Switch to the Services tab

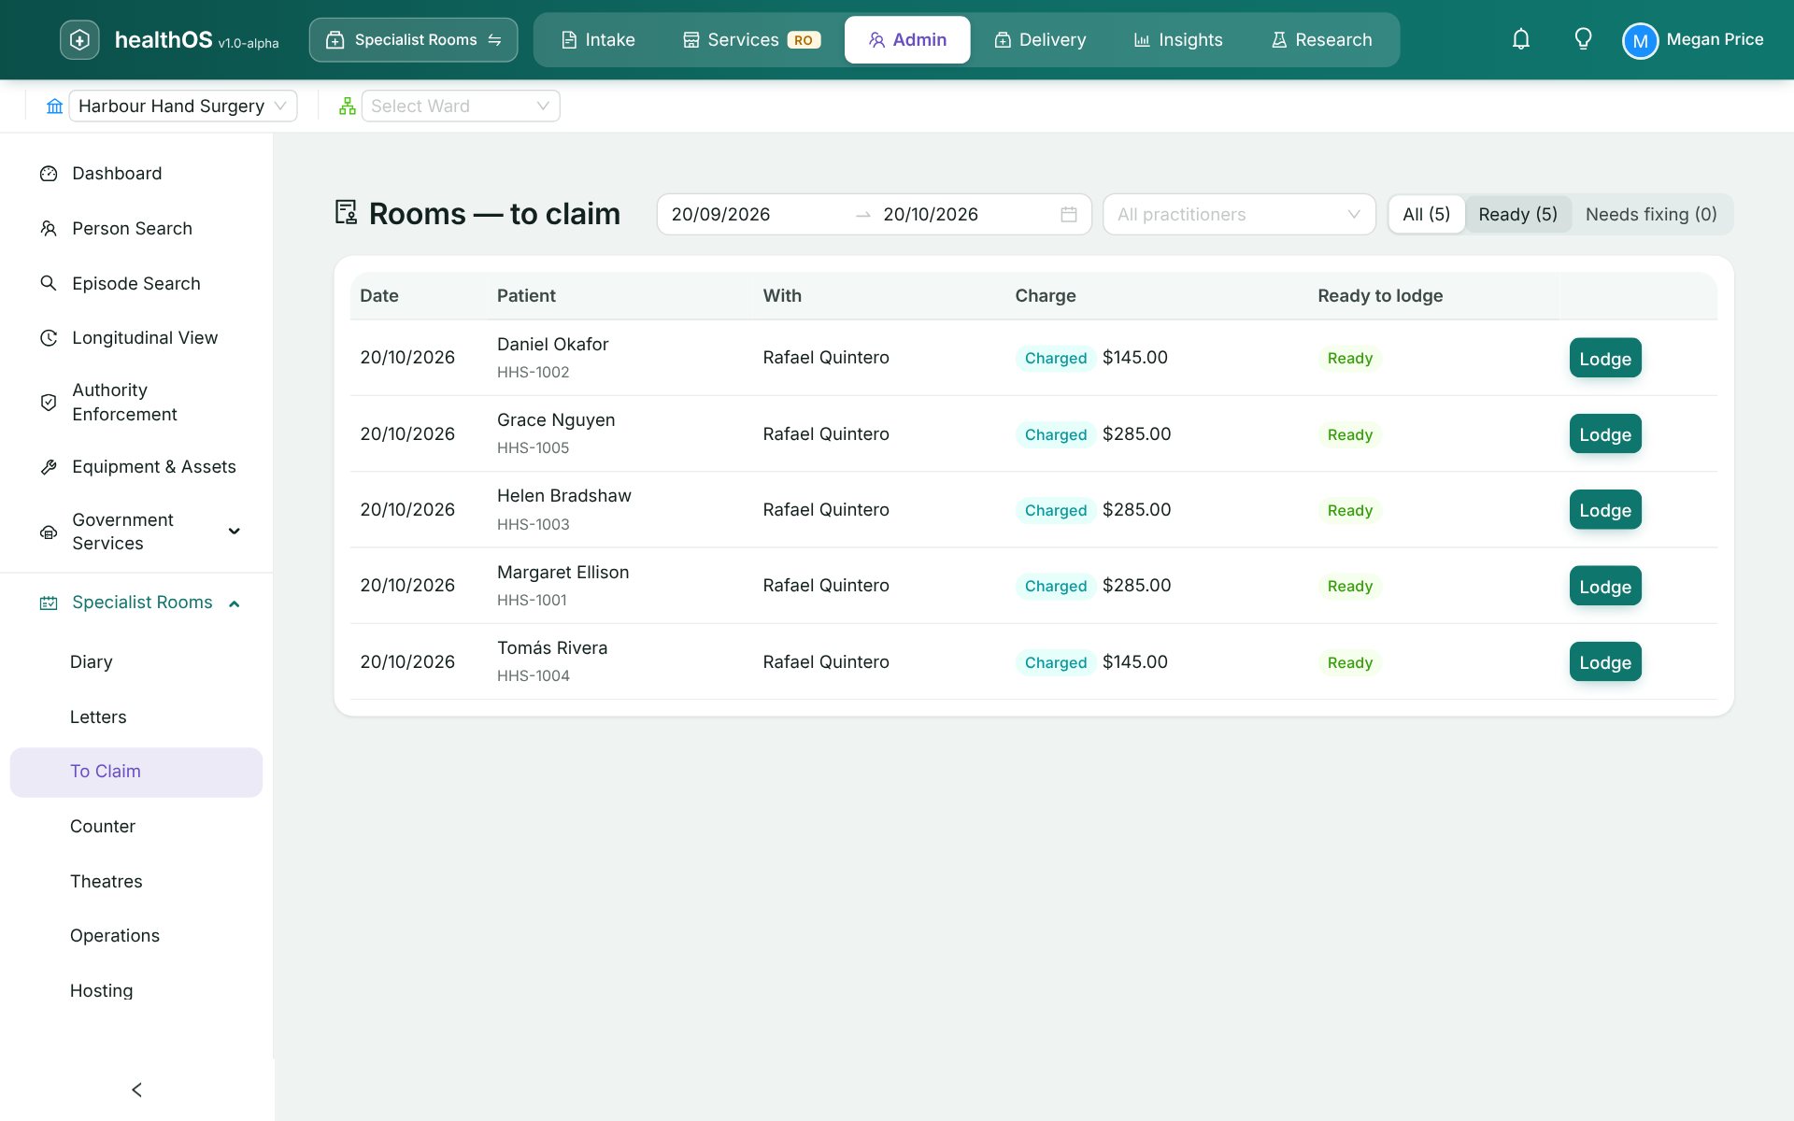(x=751, y=40)
